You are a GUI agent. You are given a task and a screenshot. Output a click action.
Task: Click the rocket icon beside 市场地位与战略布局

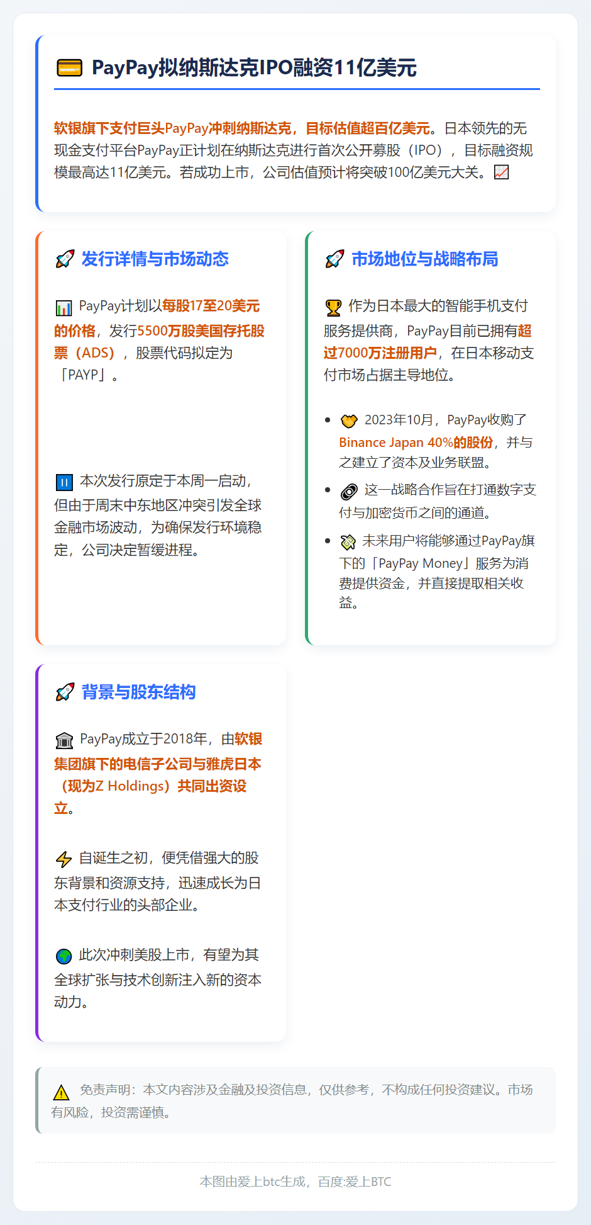click(334, 259)
